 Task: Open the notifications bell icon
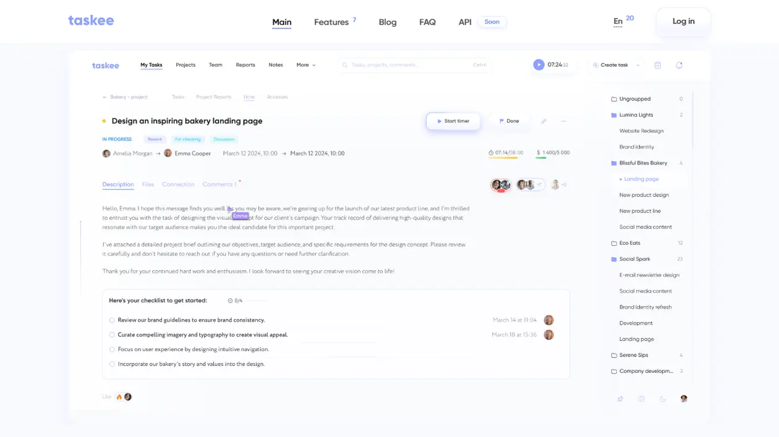[x=679, y=65]
